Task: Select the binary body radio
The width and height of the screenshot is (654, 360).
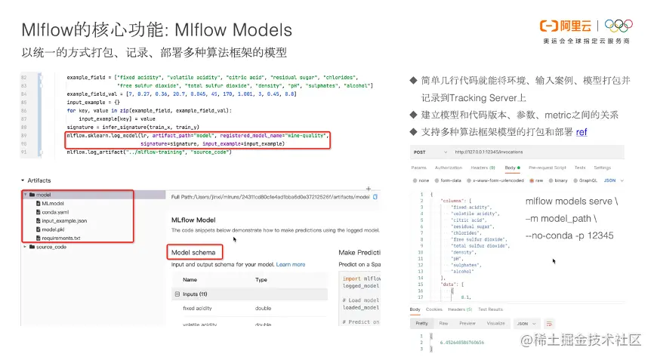Action: click(551, 180)
